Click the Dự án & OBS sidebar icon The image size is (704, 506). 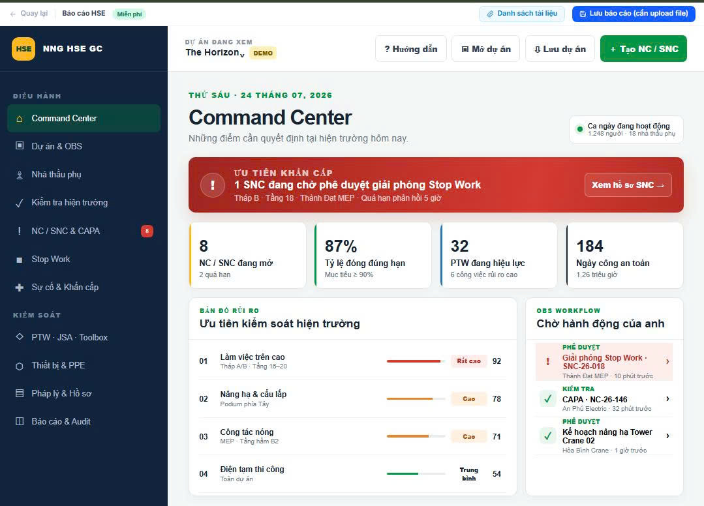(x=20, y=146)
